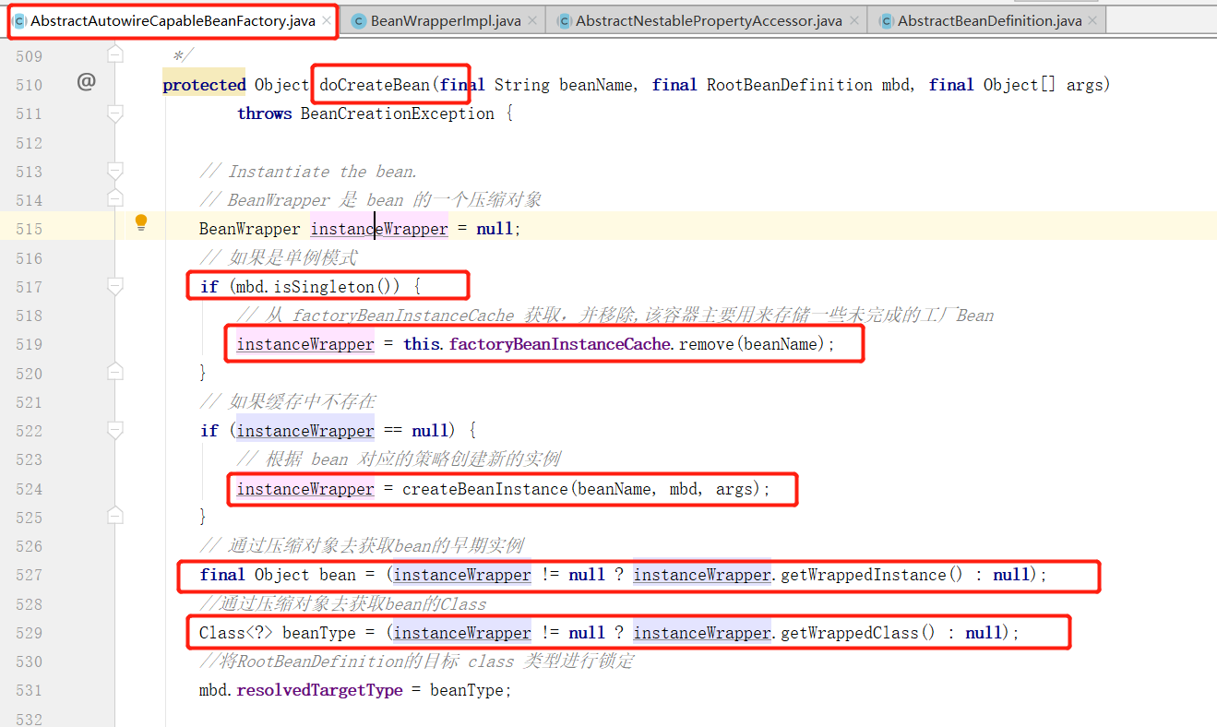Viewport: 1217px width, 727px height.
Task: Click the 'throws' keyword on line 511
Action: click(x=264, y=113)
